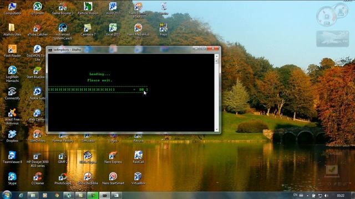Launch Google Chrome from the taskbar

click(57, 195)
